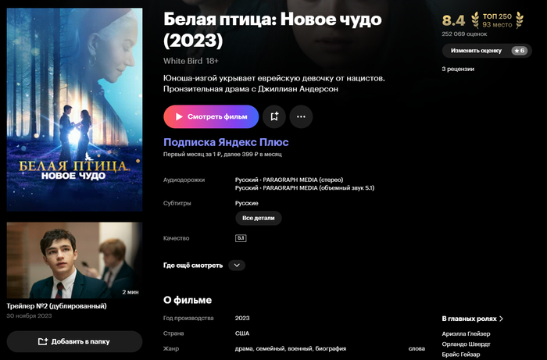Open the 3 рецензии reviews link

coord(458,69)
